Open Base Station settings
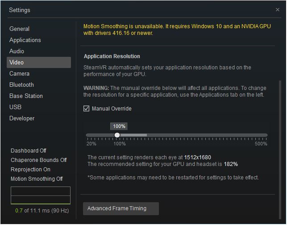 pos(26,96)
